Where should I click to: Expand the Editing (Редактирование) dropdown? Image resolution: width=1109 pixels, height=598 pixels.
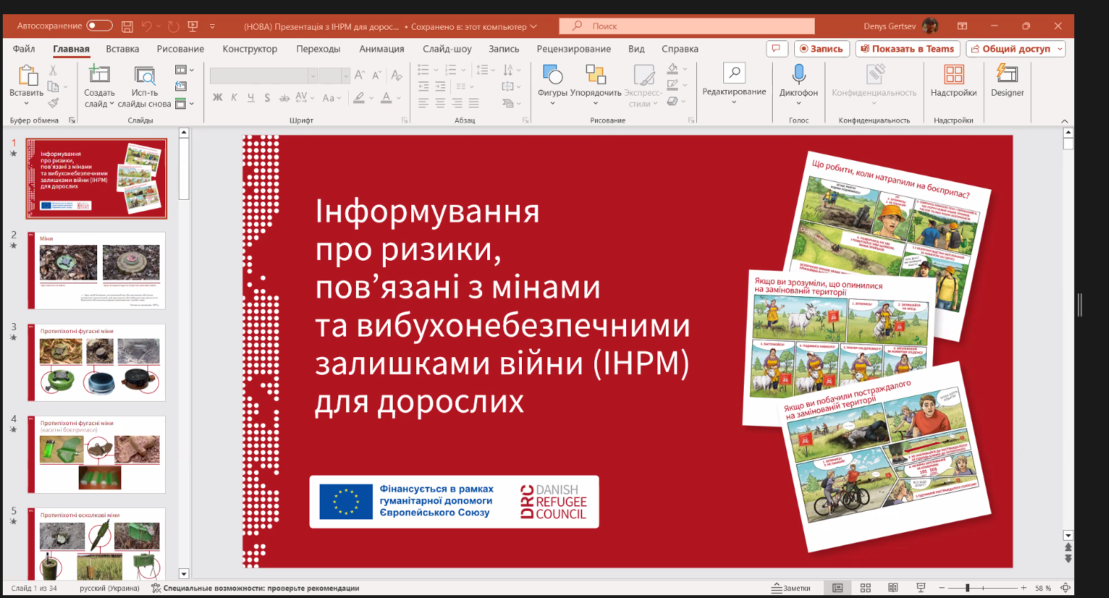734,101
